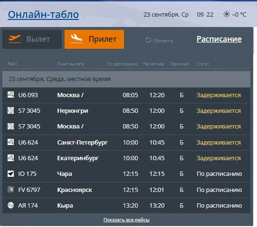
Task: Click the Обновить refresh button
Action: click(x=160, y=40)
